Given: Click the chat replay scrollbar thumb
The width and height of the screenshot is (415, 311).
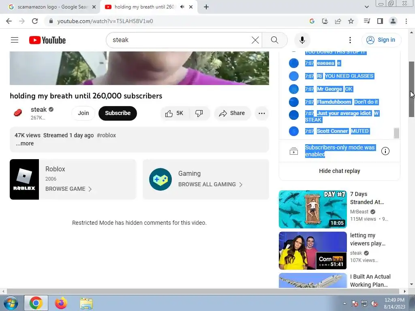Looking at the screenshot, I should (x=396, y=133).
